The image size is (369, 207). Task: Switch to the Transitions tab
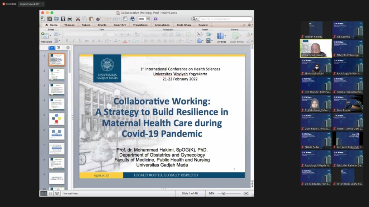click(140, 25)
